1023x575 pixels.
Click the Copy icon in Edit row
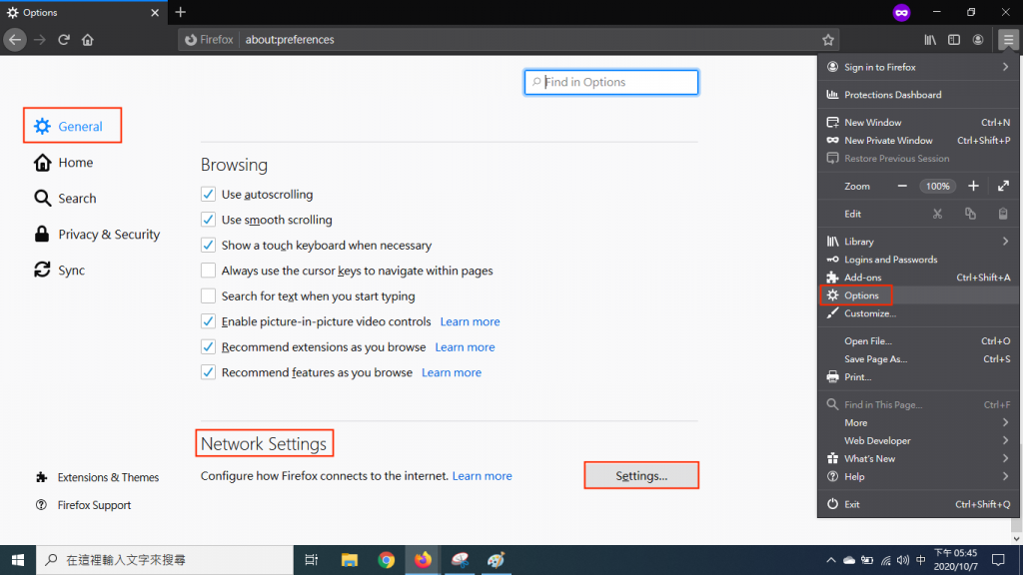[970, 214]
